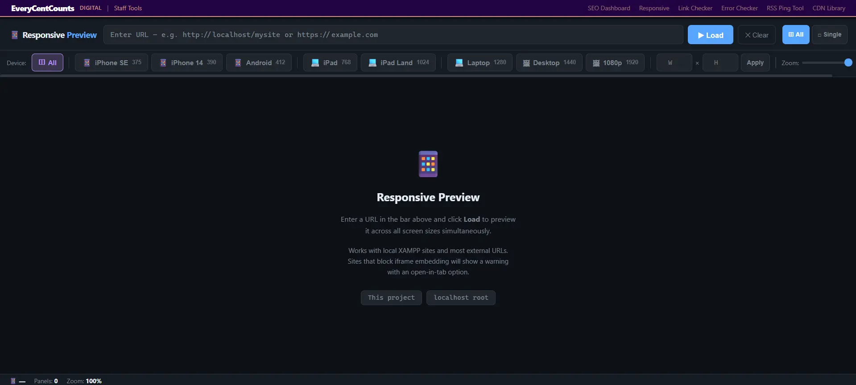This screenshot has width=856, height=385.
Task: Open SEO Dashboard from the top navigation
Action: tap(608, 8)
